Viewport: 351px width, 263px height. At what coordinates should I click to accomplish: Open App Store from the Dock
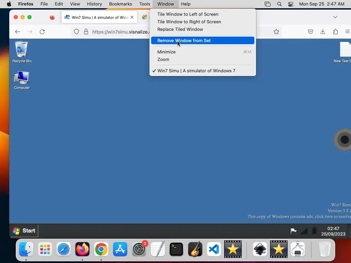tap(120, 249)
